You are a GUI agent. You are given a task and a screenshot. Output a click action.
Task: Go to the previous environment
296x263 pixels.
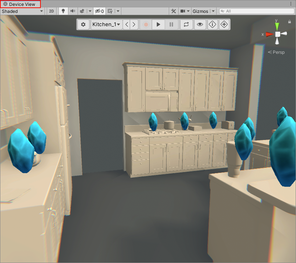[126, 24]
